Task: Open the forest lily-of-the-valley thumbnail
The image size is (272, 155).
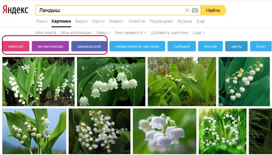Action: point(182,81)
